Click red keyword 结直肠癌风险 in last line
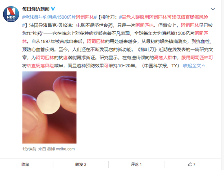The height and width of the screenshot is (170, 224). click(x=40, y=66)
